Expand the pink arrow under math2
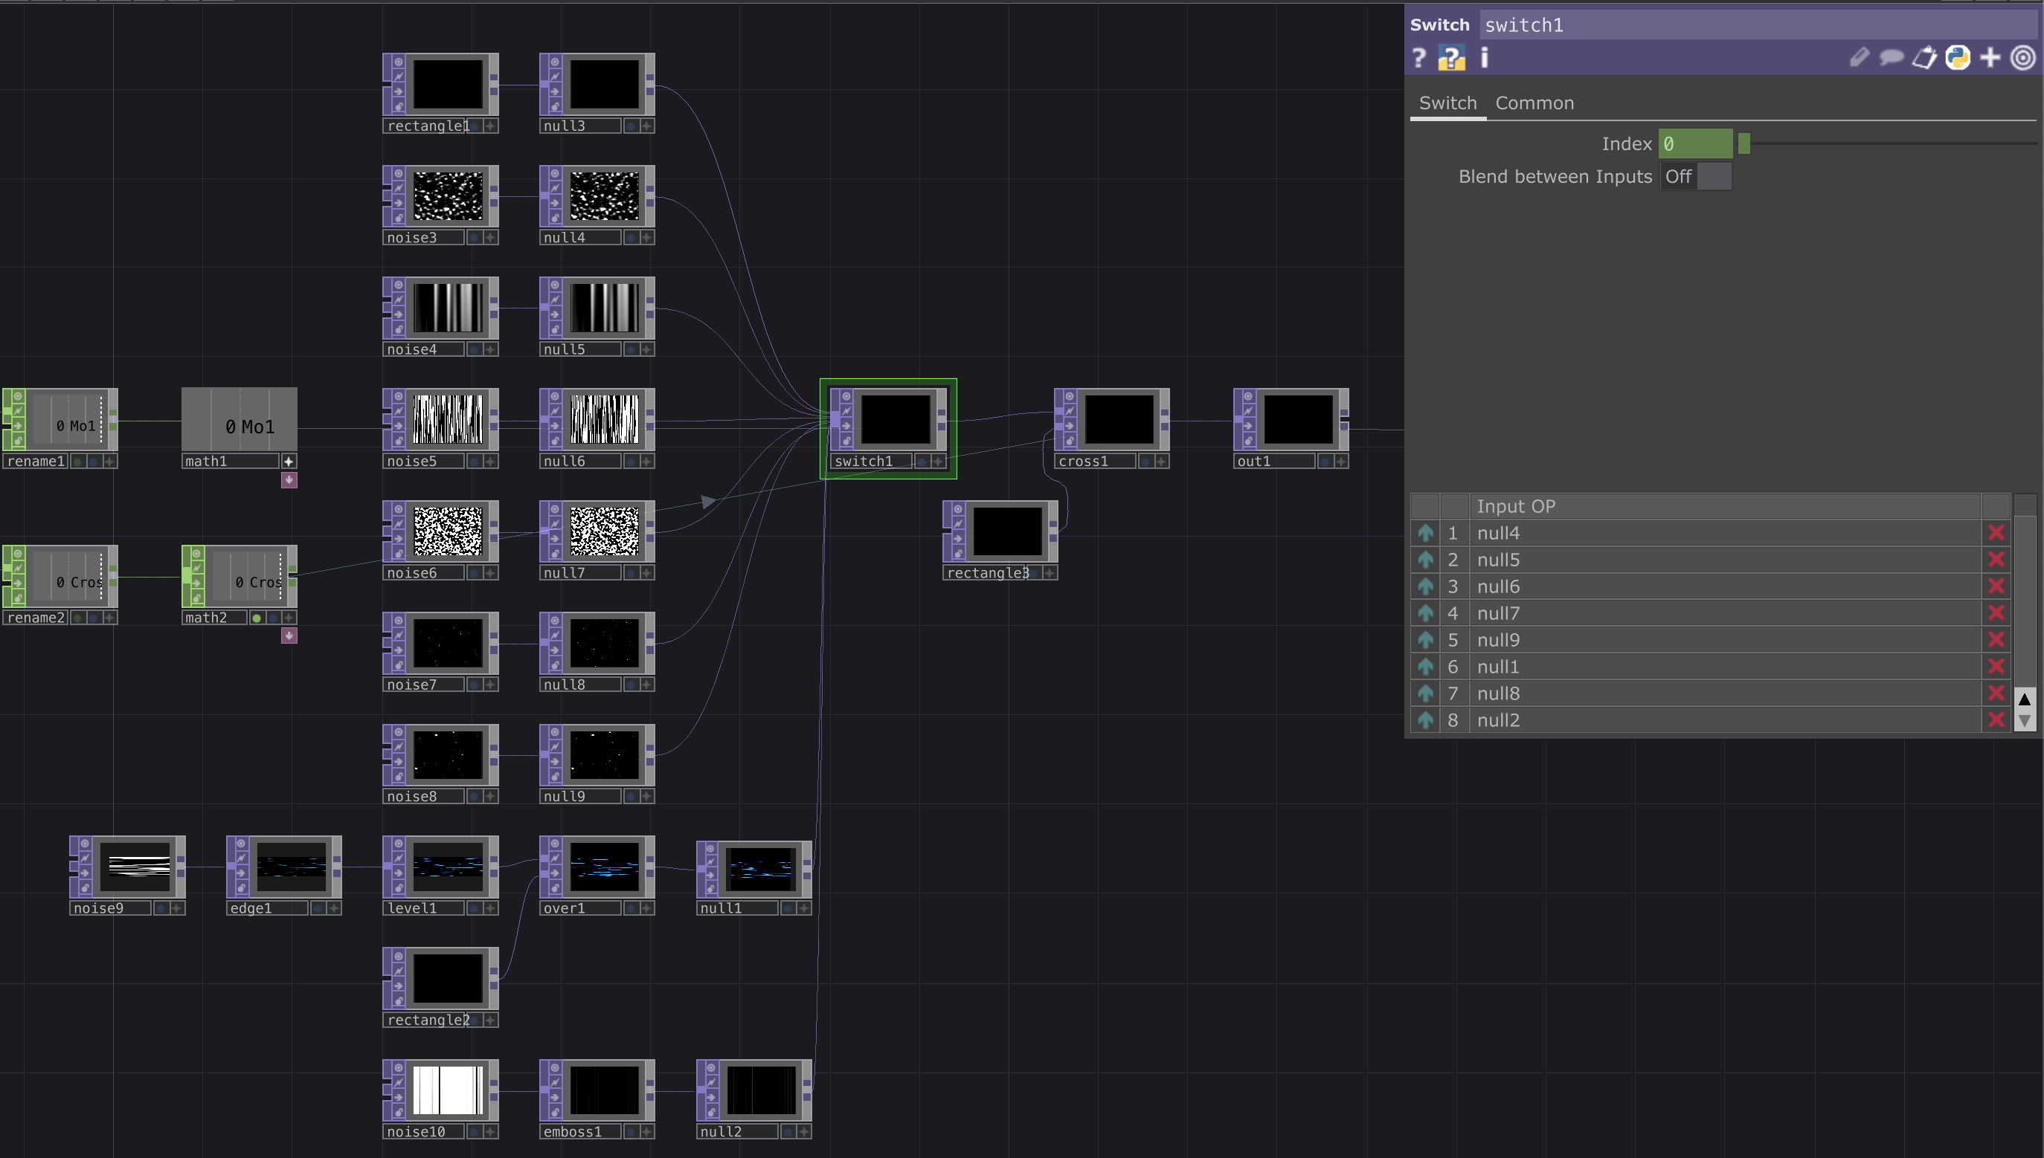2044x1158 pixels. (289, 635)
